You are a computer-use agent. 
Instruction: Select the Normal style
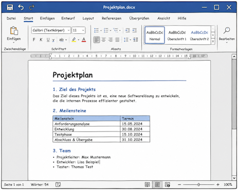pos(155,35)
